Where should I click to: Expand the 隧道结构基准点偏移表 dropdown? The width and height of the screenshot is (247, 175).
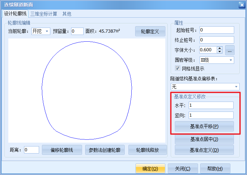205,87
